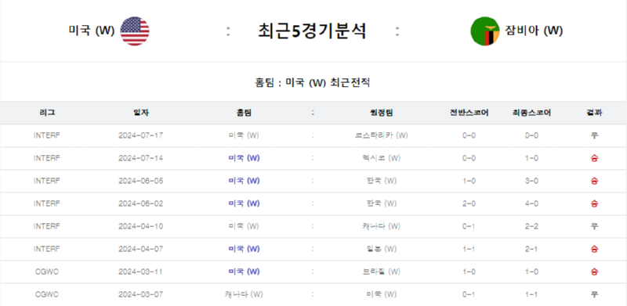This screenshot has width=627, height=306.
Task: Click 'CGWC' league in the 2024-03-07 row
Action: coord(47,295)
